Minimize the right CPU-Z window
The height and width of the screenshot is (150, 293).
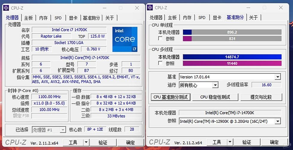tap(248, 7)
